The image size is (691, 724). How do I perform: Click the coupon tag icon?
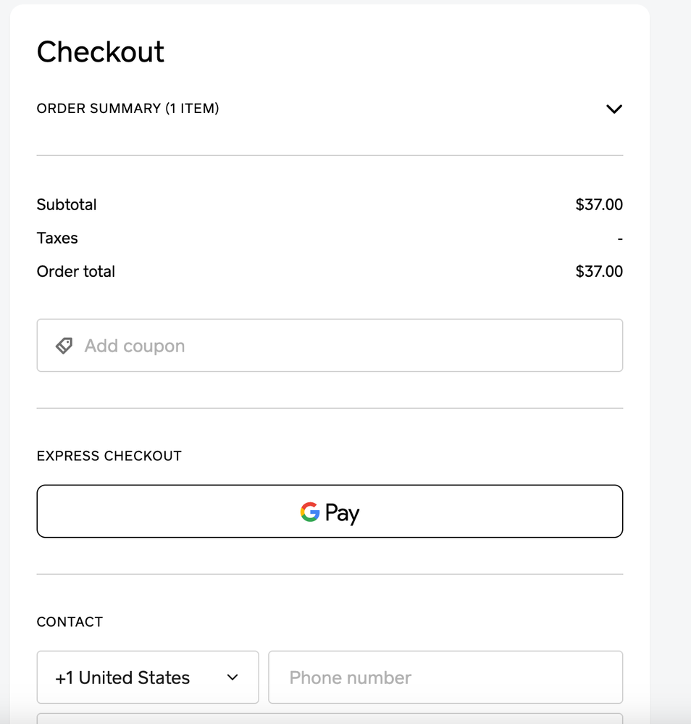[64, 346]
